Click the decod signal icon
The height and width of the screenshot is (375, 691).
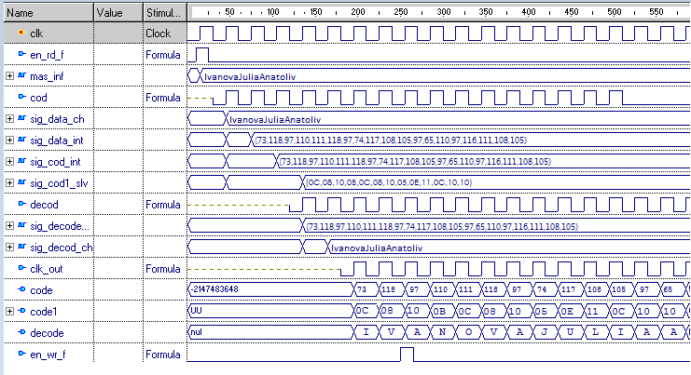click(22, 204)
